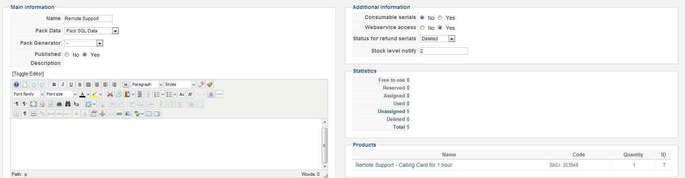Toggle fullscreen editor mode
Viewport: 685px width, 178px height.
tap(34, 104)
